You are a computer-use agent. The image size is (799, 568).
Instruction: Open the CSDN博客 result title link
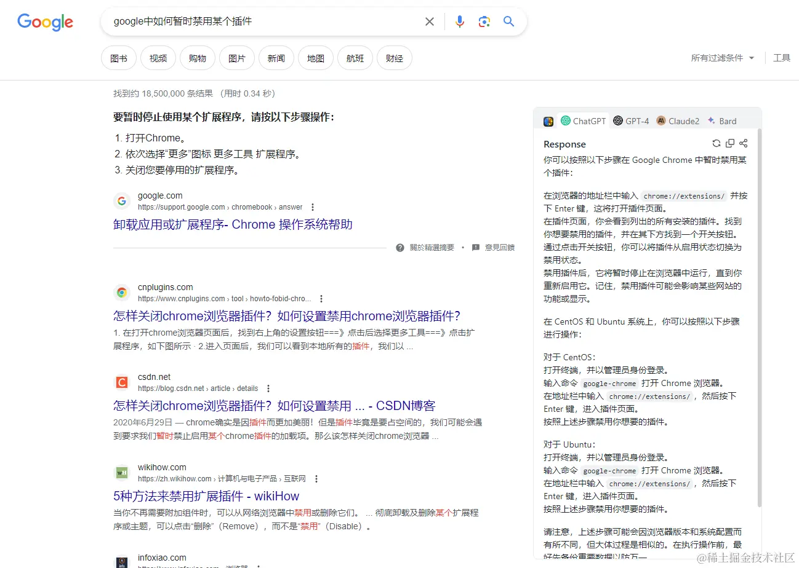(x=275, y=406)
